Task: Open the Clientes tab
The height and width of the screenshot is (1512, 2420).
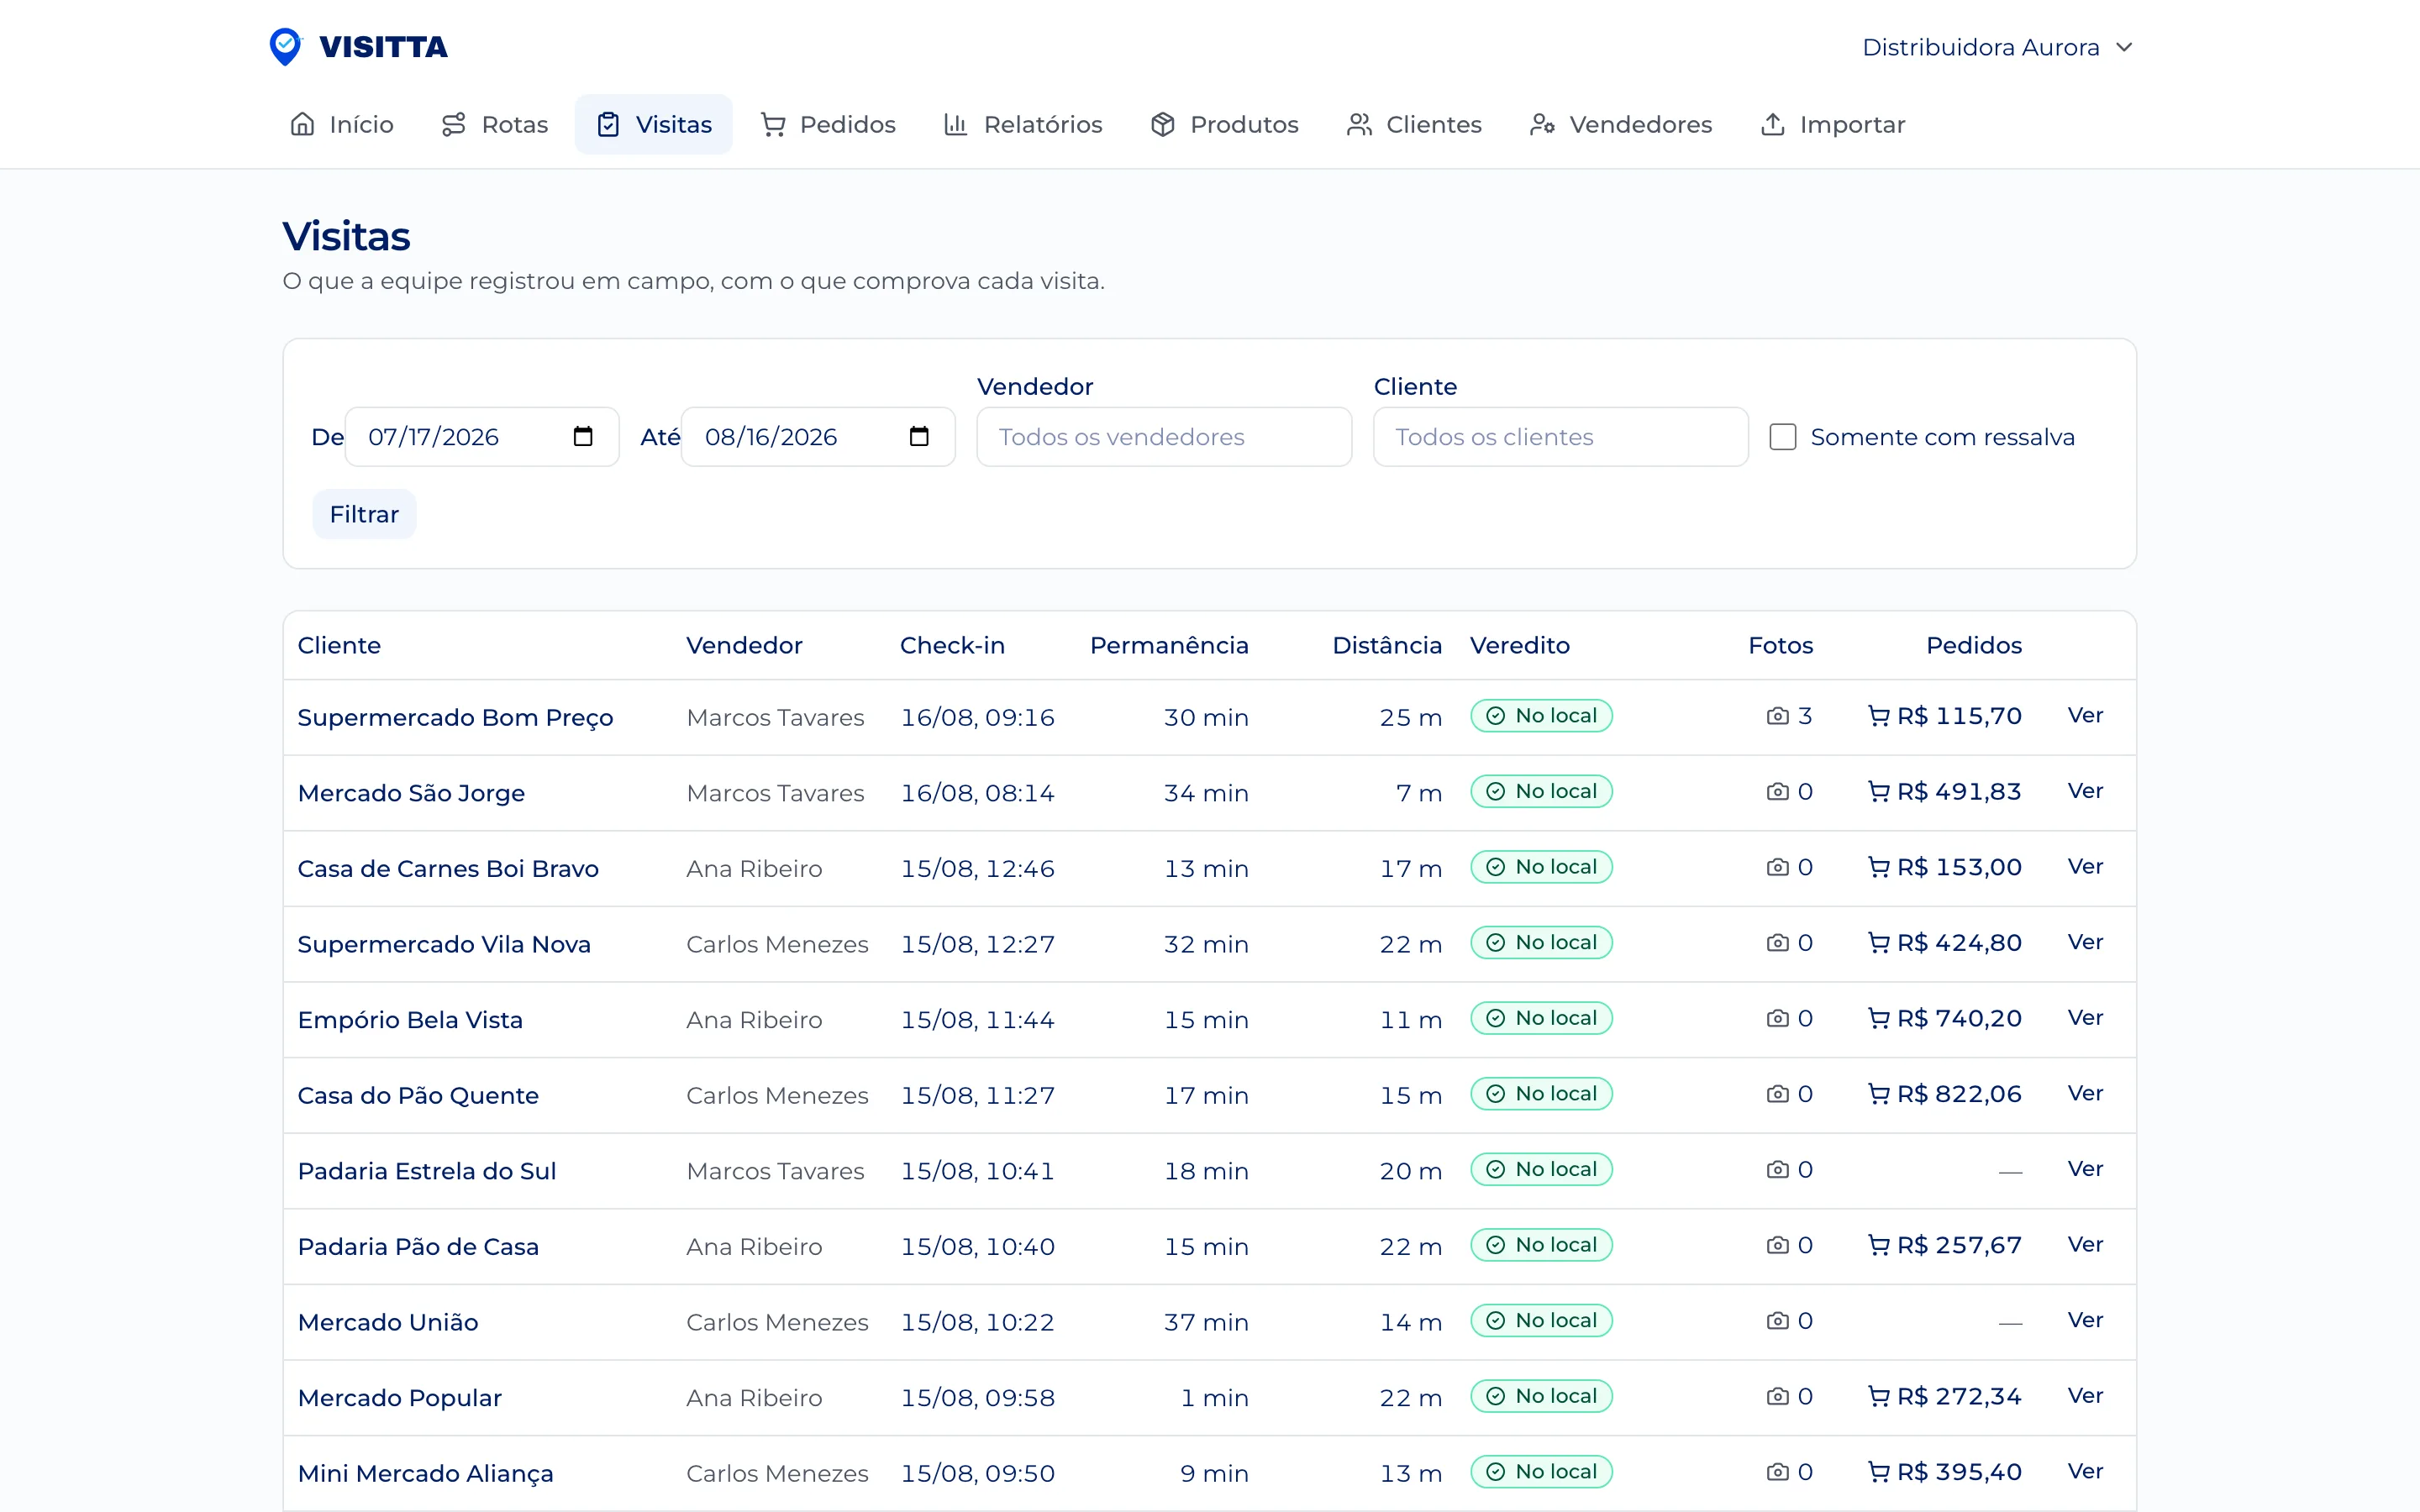Action: tap(1414, 124)
